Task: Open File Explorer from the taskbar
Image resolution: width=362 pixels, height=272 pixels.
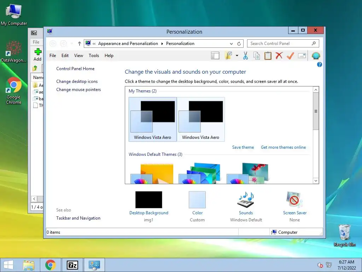Action: 29,265
